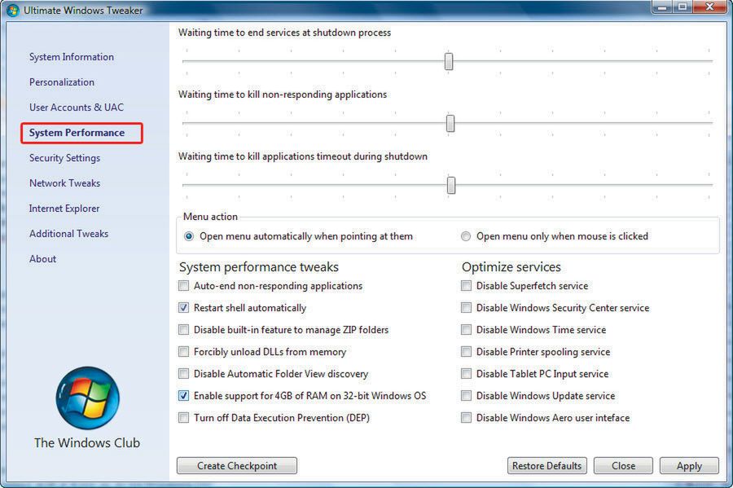Enable Auto-end non-responding applications

click(184, 286)
